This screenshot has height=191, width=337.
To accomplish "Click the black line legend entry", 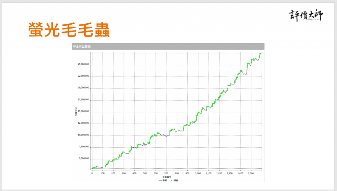I will pos(163,180).
